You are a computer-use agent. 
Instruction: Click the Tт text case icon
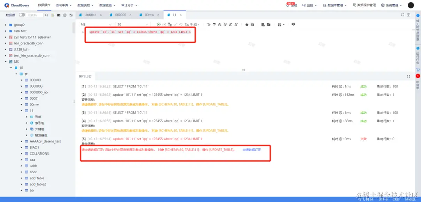(209, 25)
